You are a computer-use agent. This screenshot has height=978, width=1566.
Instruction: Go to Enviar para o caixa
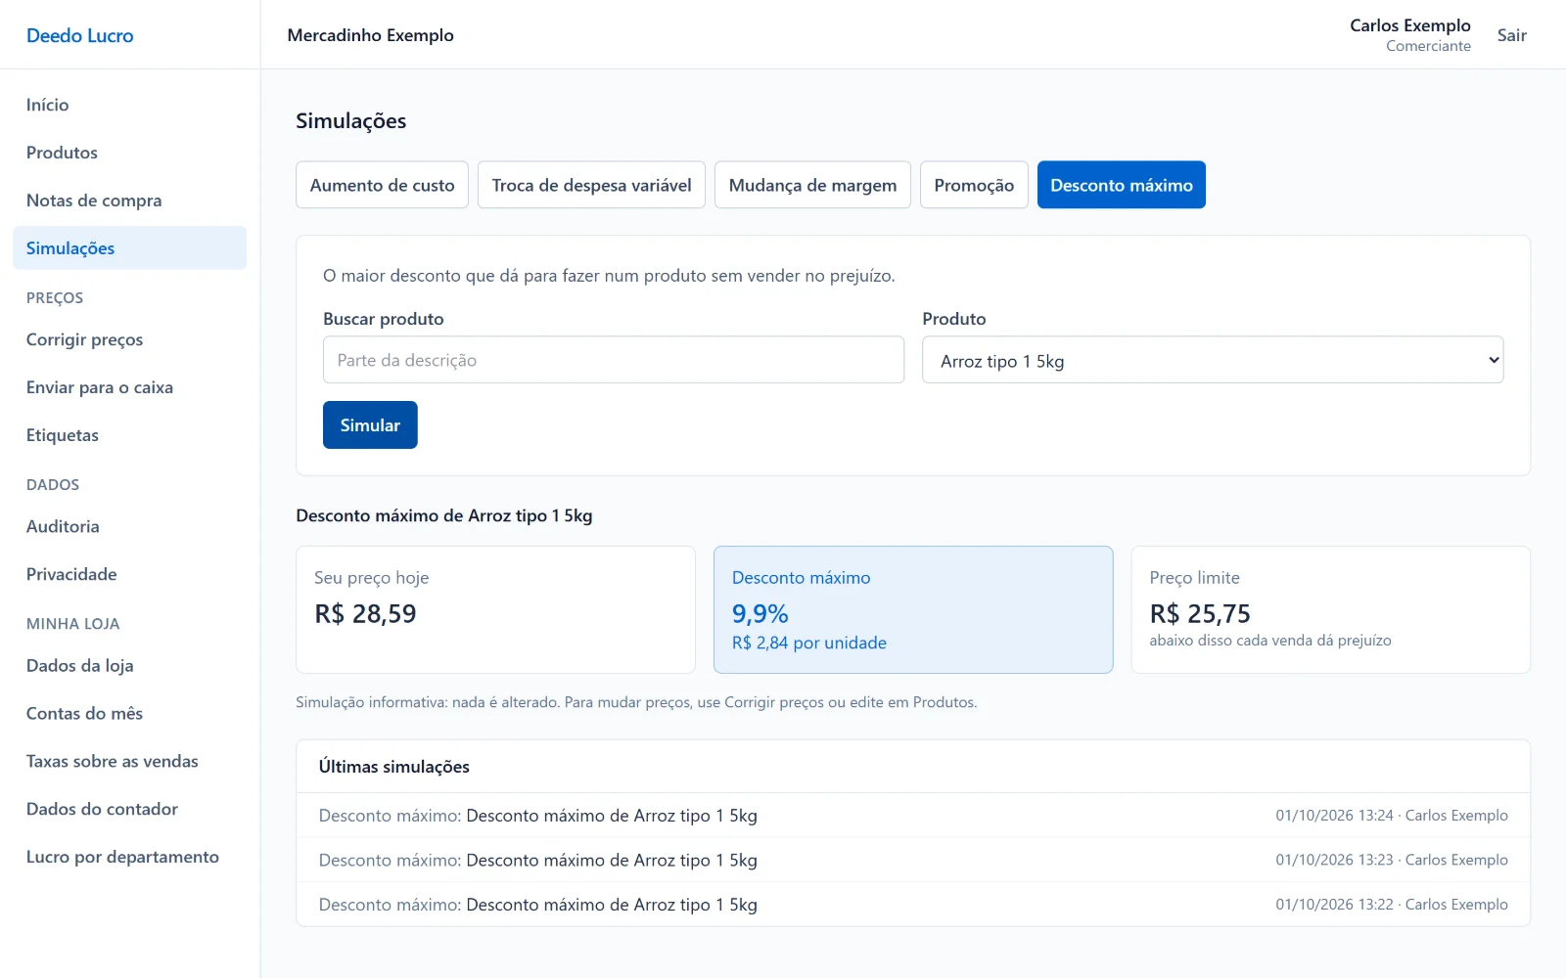[x=129, y=387]
